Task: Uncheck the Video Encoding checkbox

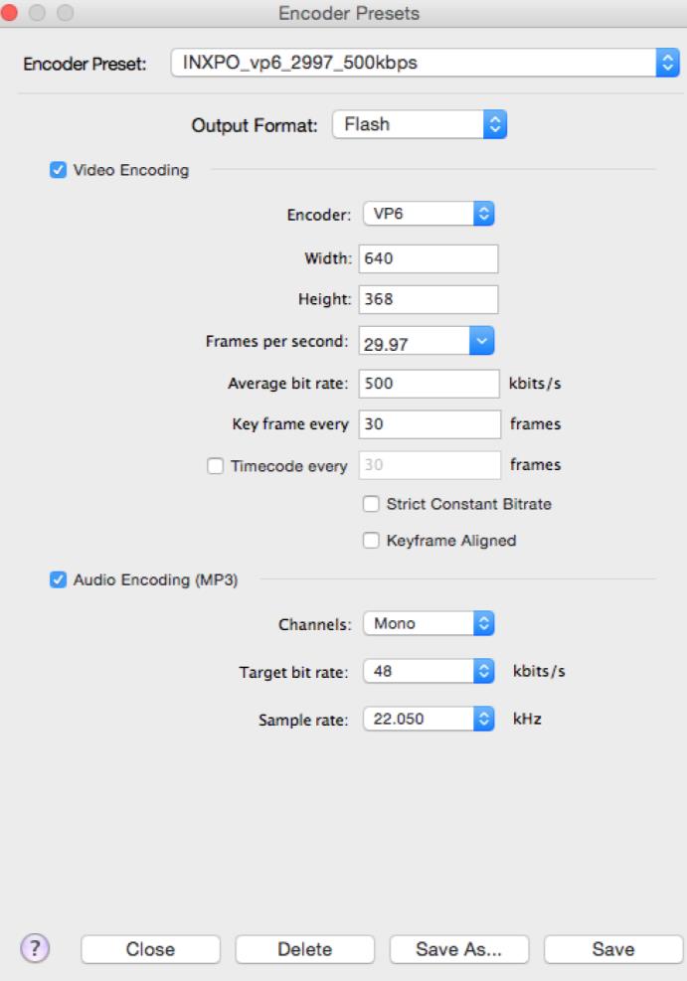Action: pos(57,170)
